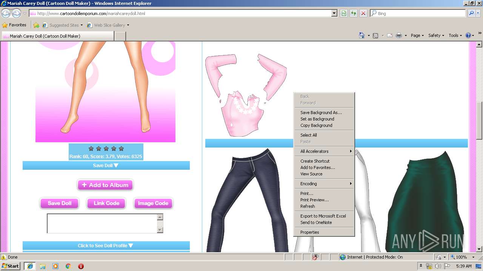The height and width of the screenshot is (271, 483).
Task: Choose Set as Background menu item
Action: pyautogui.click(x=324, y=119)
